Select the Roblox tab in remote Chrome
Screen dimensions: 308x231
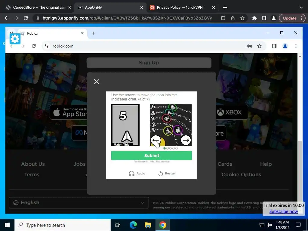click(x=52, y=33)
